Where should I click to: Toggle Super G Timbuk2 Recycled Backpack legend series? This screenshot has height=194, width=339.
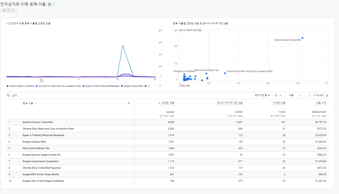101,86
